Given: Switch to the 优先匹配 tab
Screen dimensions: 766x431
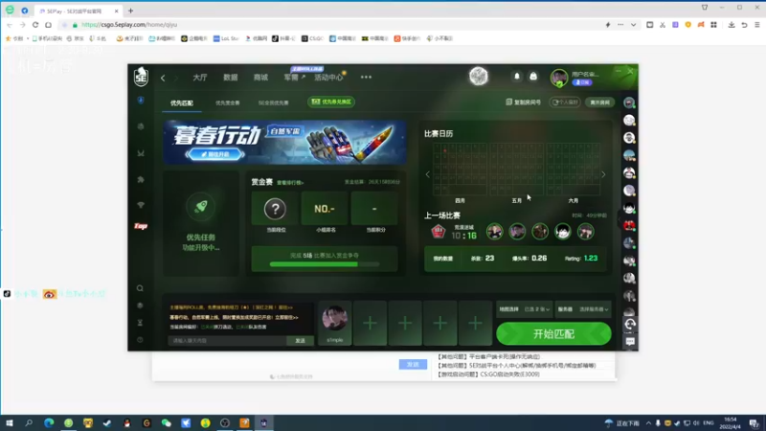Looking at the screenshot, I should pos(182,103).
